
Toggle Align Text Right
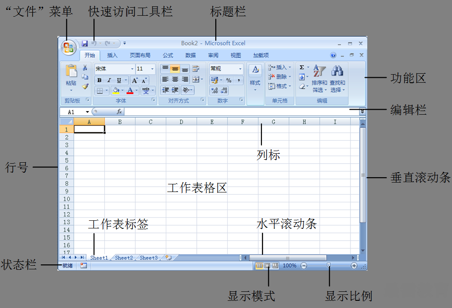(185, 79)
